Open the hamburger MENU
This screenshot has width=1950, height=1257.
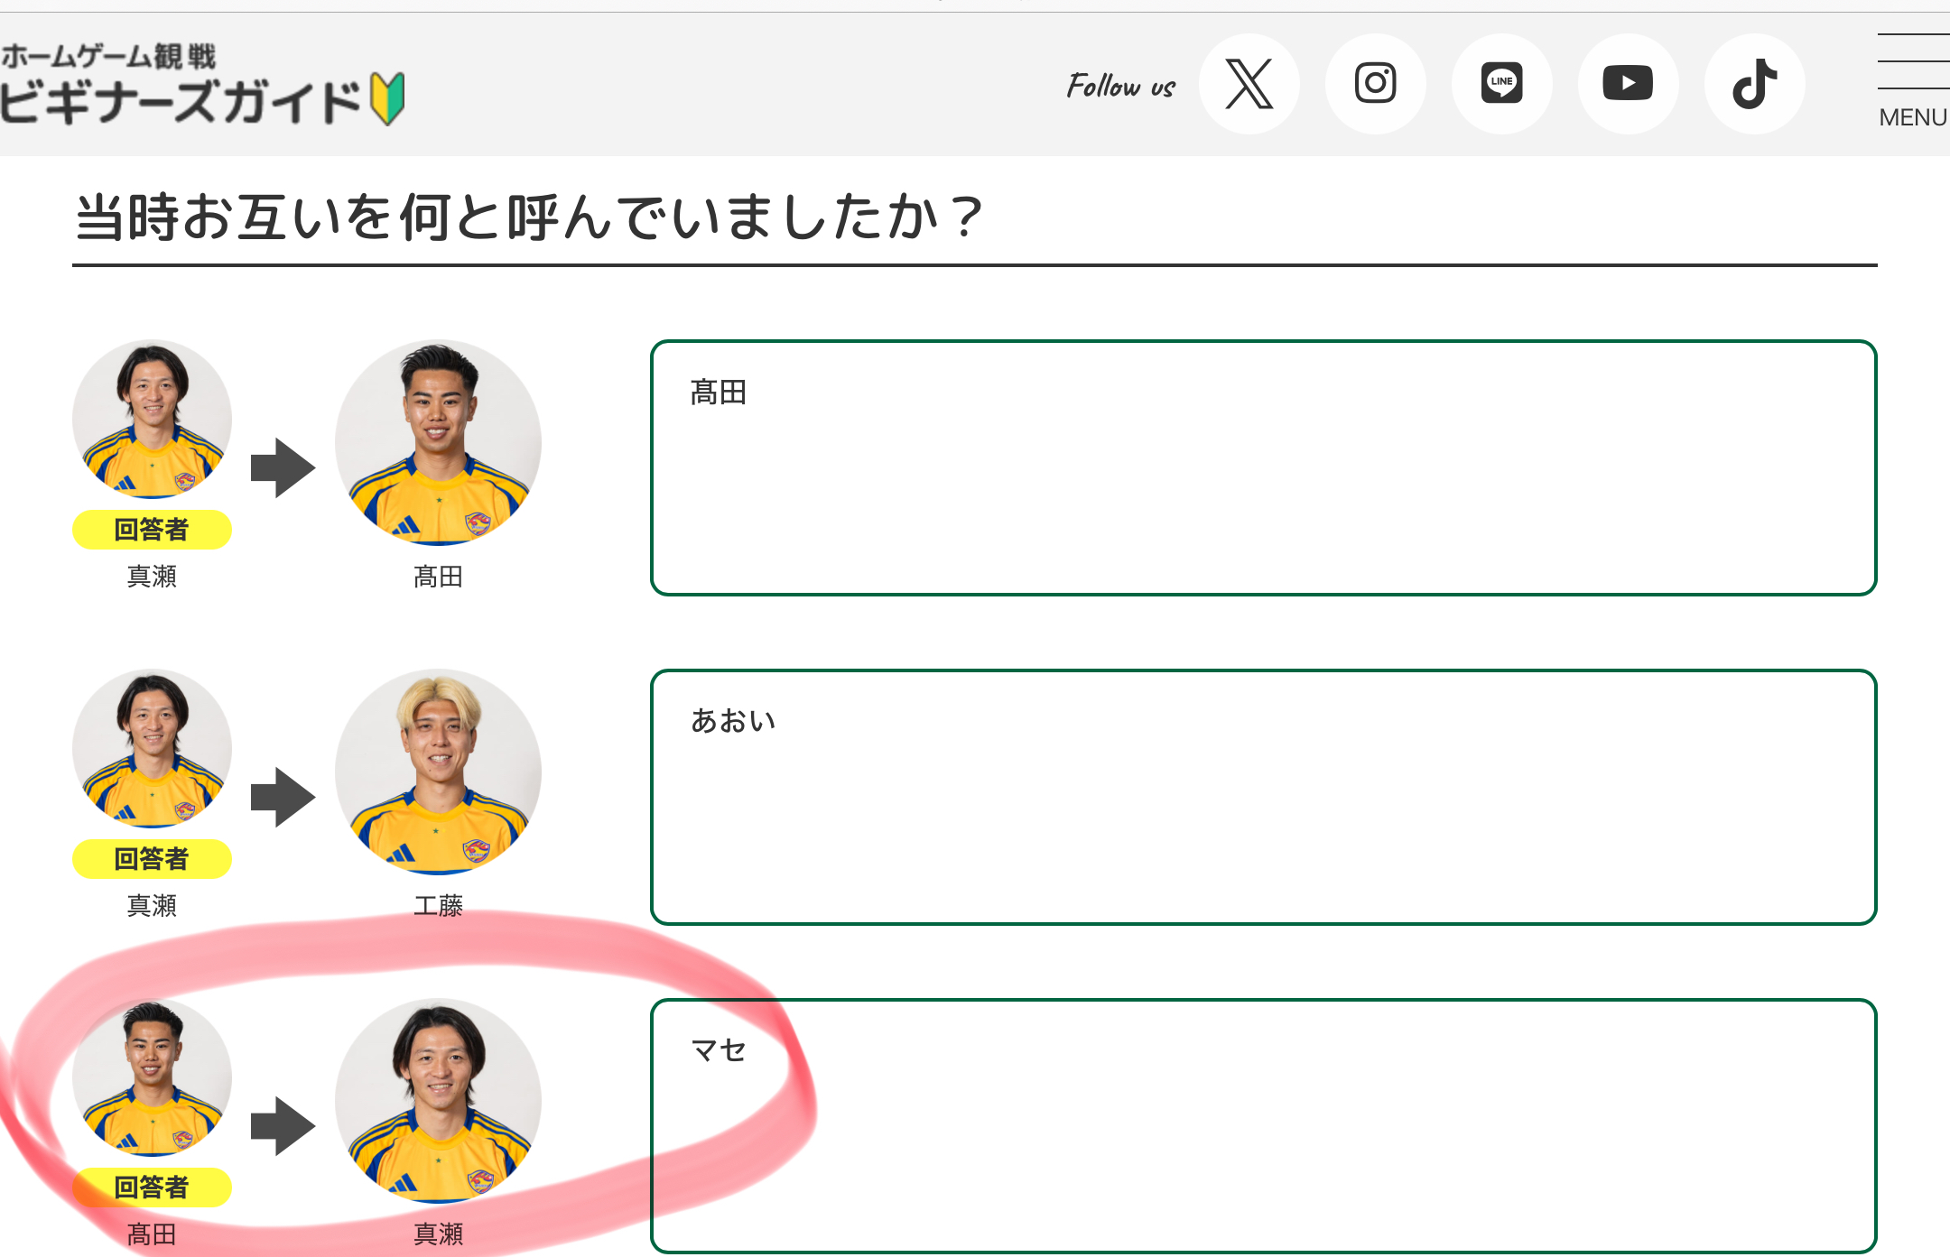[x=1914, y=81]
